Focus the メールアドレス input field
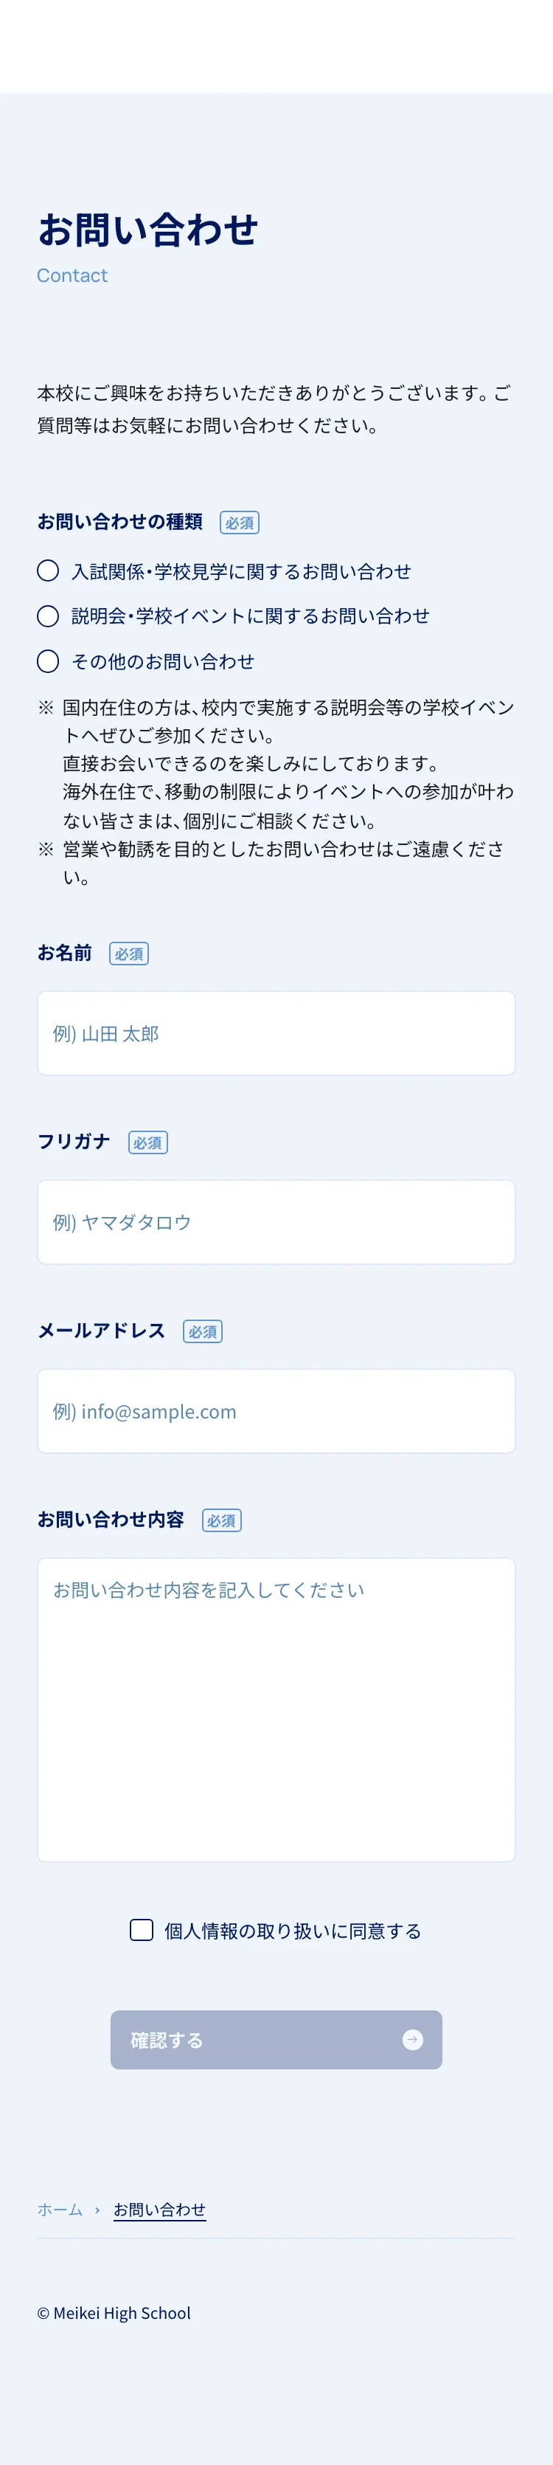The width and height of the screenshot is (553, 2465). pyautogui.click(x=276, y=1411)
